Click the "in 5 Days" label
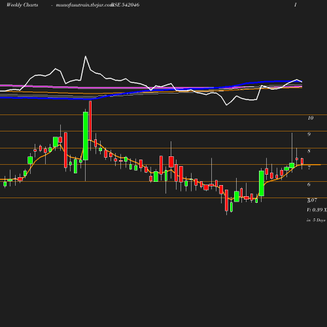The image size is (327, 327). (x=316, y=220)
